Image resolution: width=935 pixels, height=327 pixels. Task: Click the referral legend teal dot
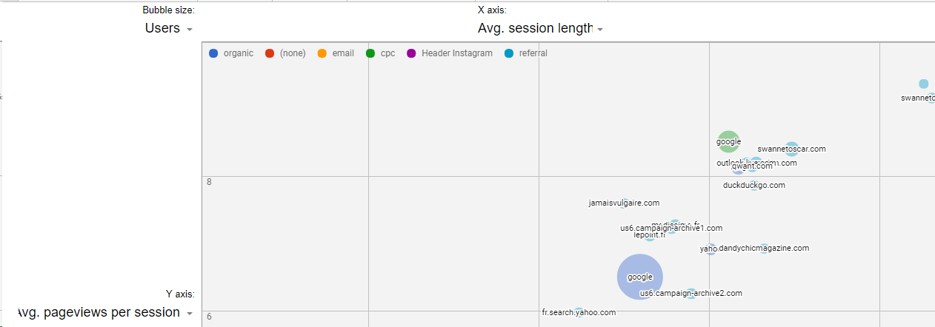[508, 53]
